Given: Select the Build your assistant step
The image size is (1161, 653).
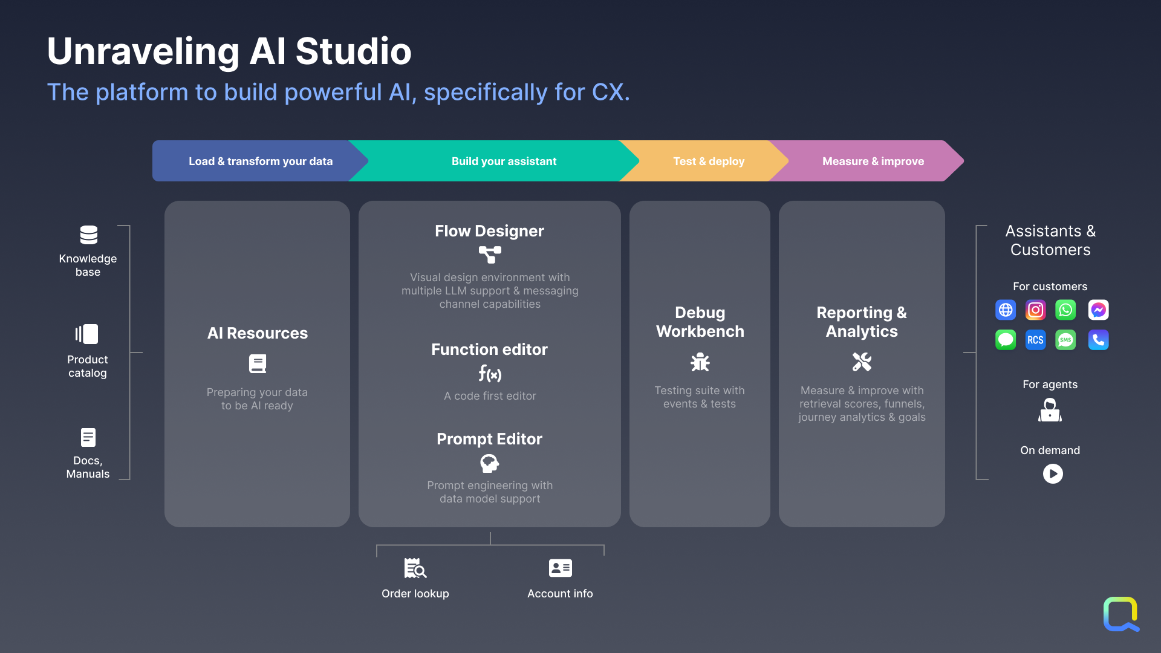Looking at the screenshot, I should (504, 161).
